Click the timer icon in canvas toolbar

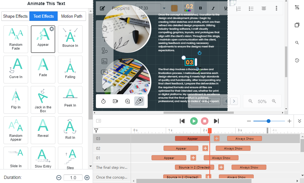click(x=103, y=101)
